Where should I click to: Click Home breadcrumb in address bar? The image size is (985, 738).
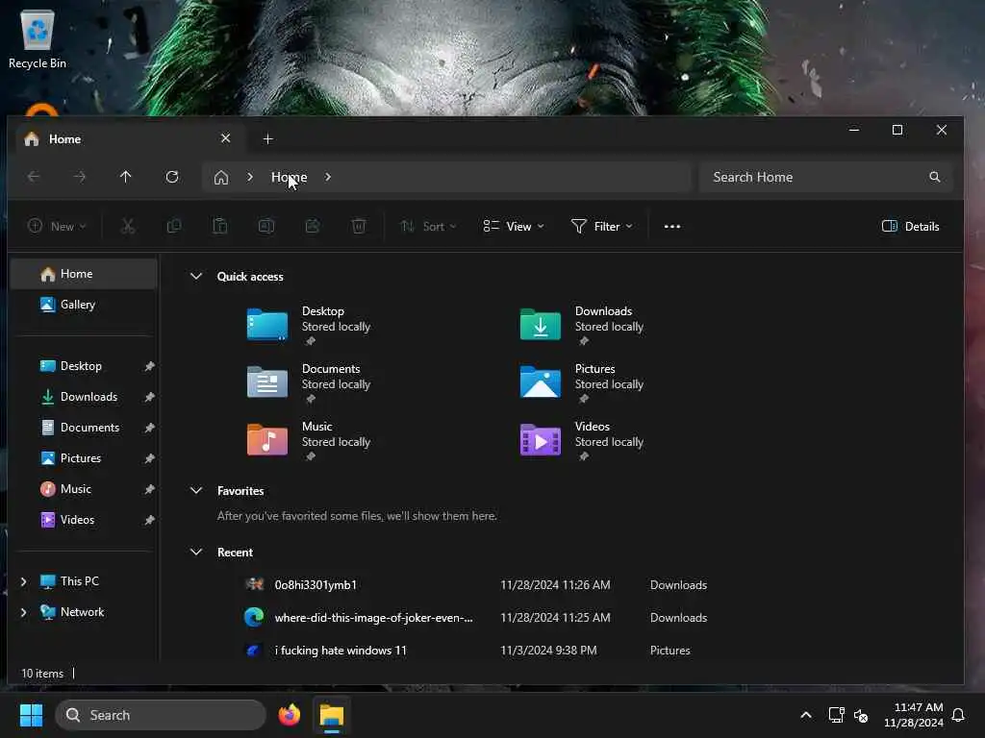(289, 178)
